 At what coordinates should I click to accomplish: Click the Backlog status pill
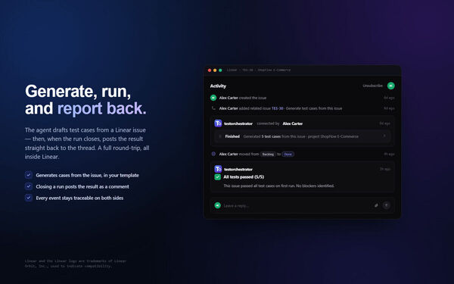[x=268, y=154]
